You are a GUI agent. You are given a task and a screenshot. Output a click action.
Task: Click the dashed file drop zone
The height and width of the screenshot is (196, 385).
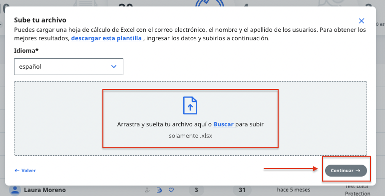[190, 118]
